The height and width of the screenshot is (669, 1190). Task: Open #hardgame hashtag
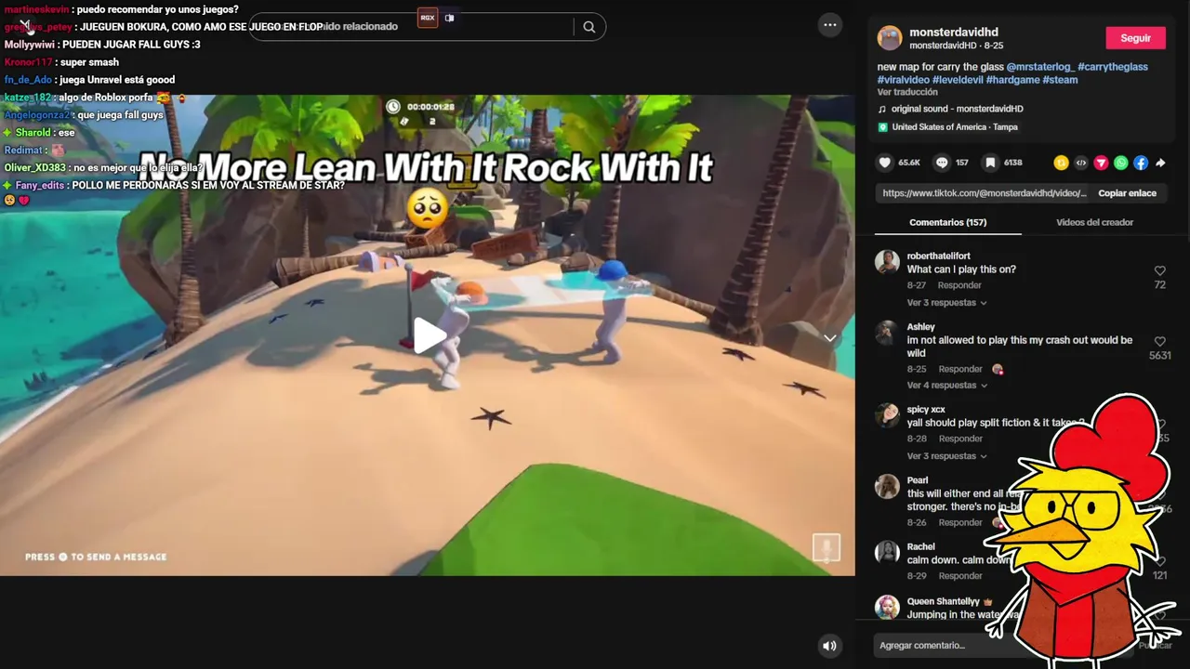pyautogui.click(x=1012, y=80)
